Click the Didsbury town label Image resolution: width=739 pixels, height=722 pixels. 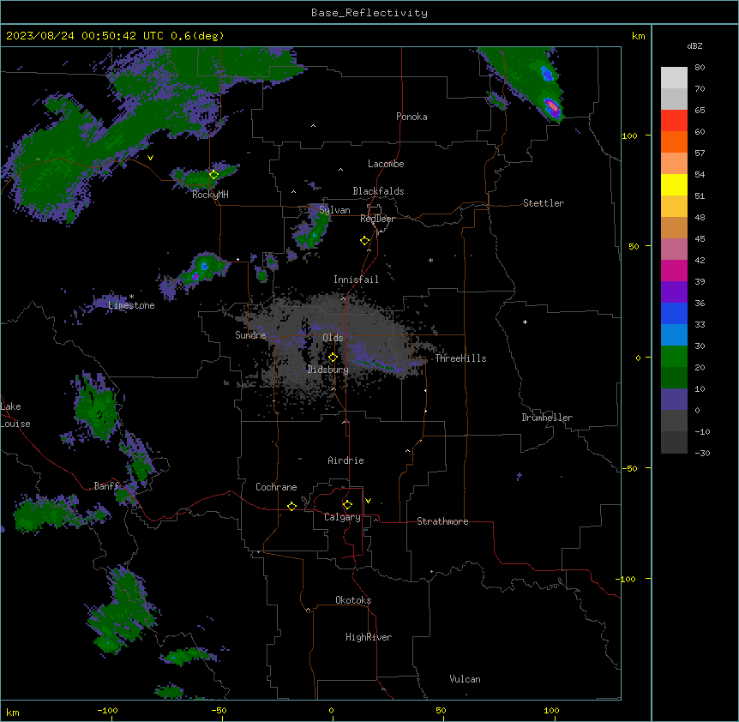328,370
